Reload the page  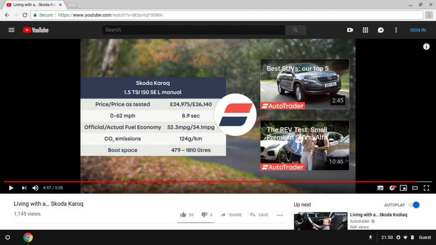click(x=25, y=15)
